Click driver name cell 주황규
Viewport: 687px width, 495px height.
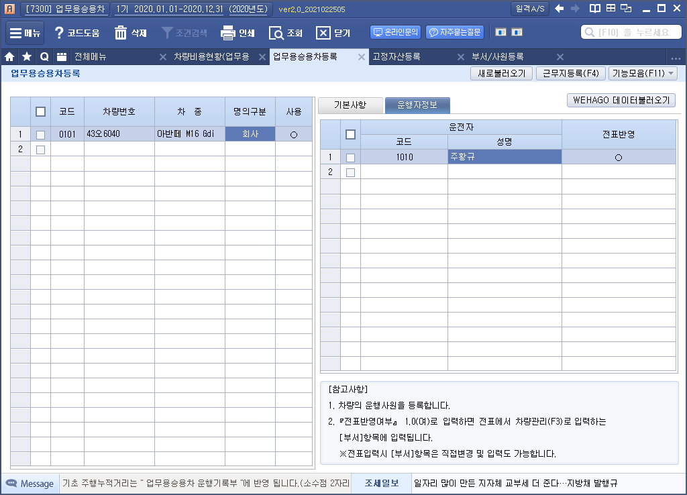click(505, 157)
